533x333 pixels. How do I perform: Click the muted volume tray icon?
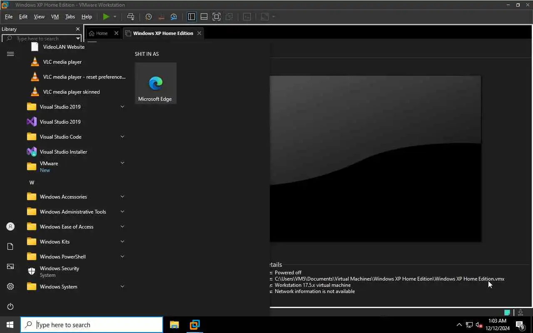[479, 325]
